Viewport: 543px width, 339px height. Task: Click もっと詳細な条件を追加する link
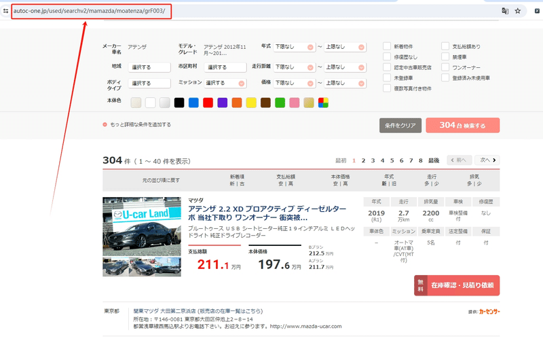141,124
